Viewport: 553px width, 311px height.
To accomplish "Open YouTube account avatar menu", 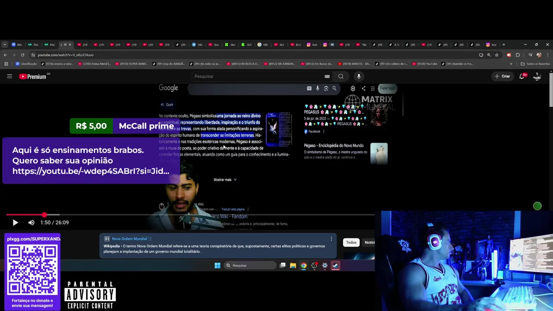I will (x=537, y=76).
